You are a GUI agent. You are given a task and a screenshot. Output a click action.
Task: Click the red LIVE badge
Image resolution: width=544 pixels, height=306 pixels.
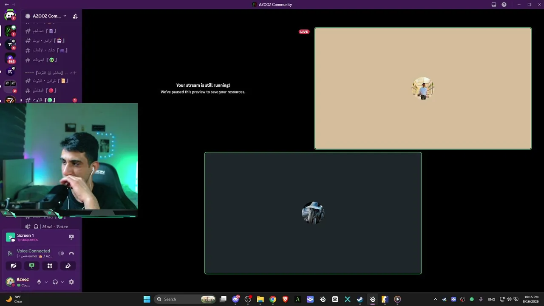click(304, 31)
